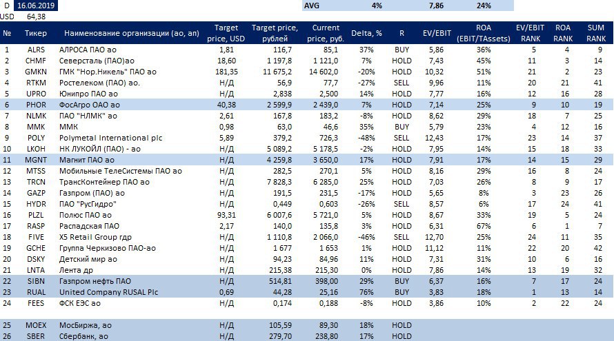Click Черкизово SUM RANK value 42
This screenshot has width=614, height=341.
(597, 248)
